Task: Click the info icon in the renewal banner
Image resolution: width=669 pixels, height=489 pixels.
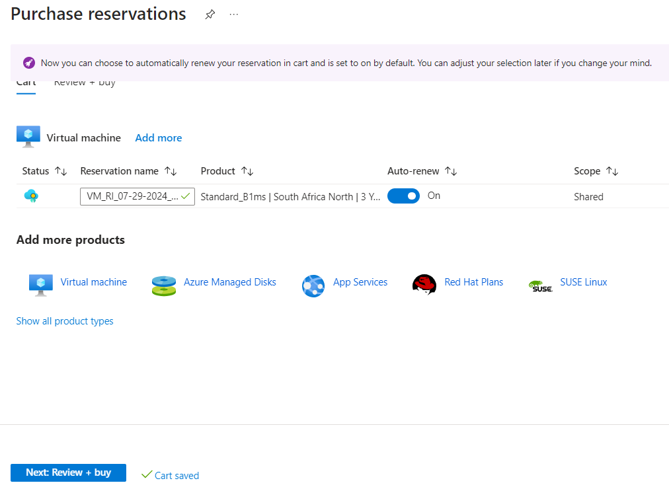Action: tap(28, 62)
